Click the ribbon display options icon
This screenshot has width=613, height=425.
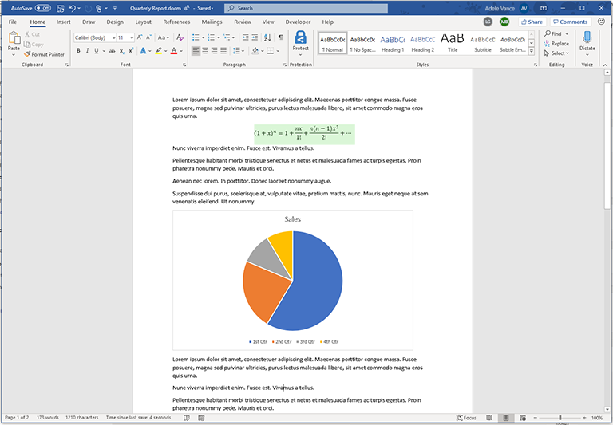(544, 8)
